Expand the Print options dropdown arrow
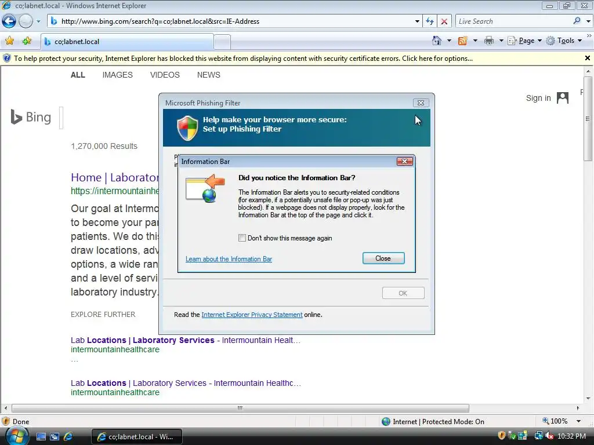594x445 pixels. tap(501, 41)
